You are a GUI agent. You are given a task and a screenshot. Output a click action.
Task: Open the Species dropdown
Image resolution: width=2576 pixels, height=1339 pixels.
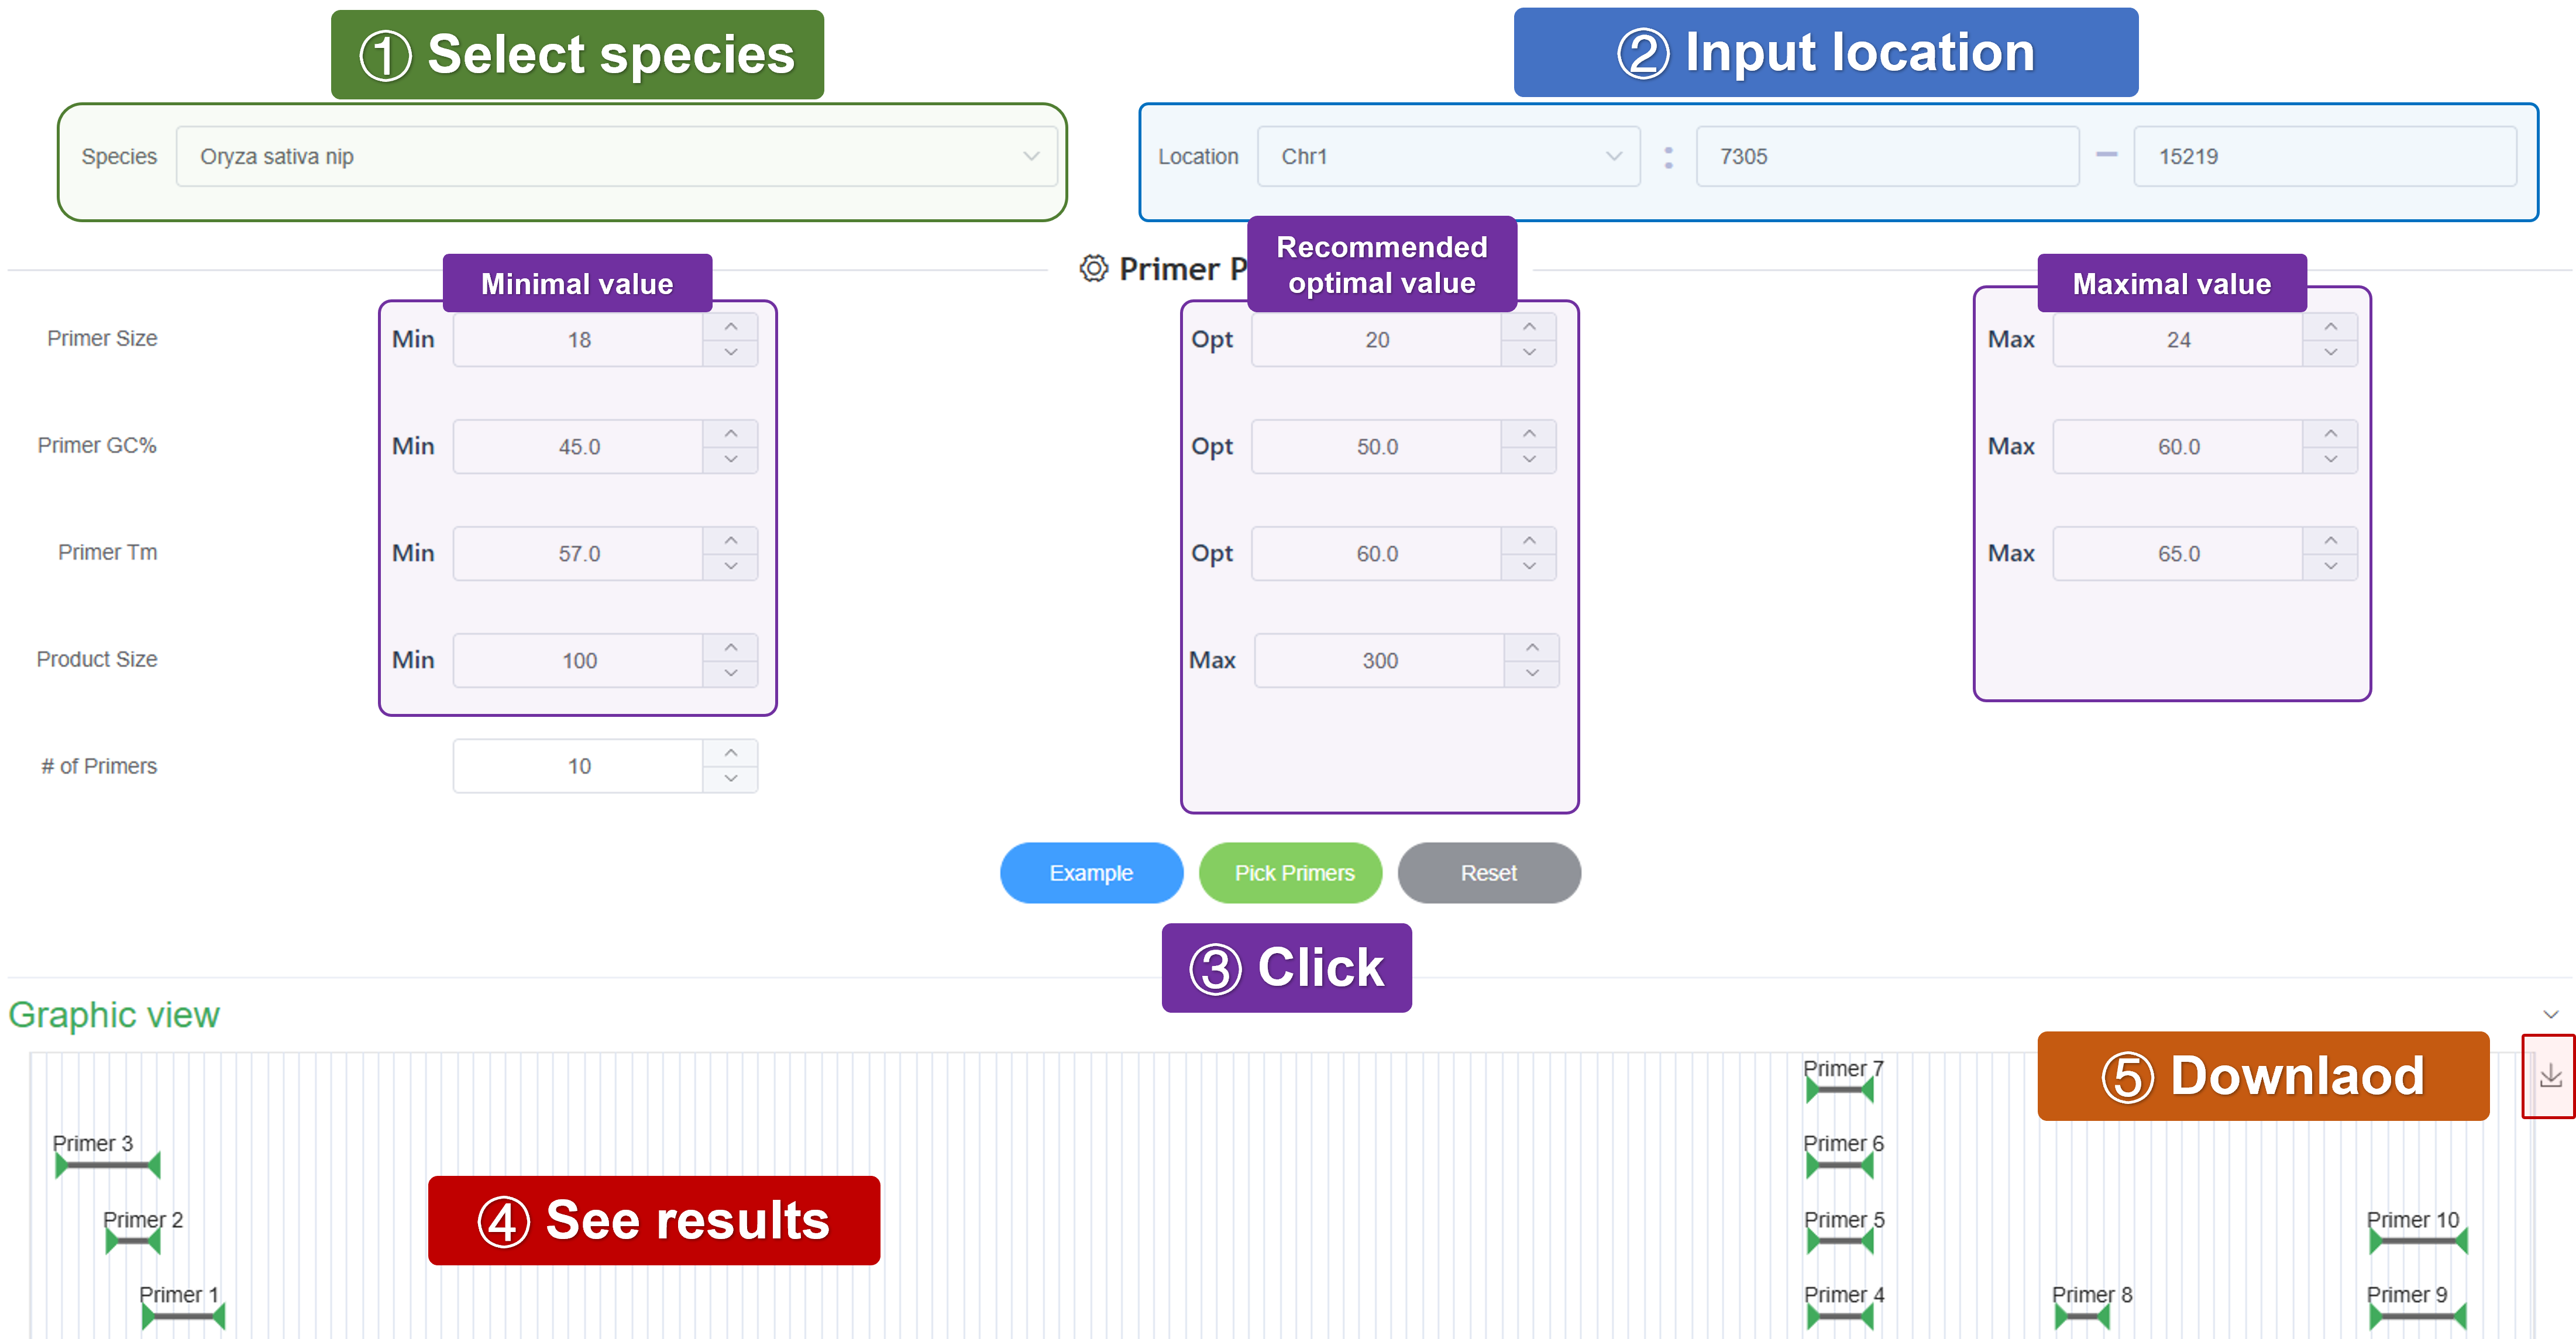[616, 156]
